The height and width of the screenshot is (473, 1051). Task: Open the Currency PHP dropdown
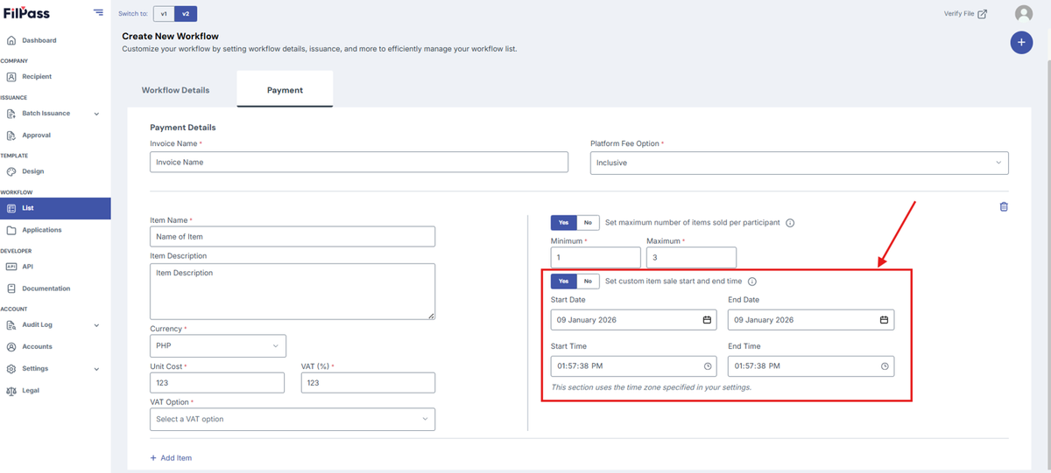218,345
